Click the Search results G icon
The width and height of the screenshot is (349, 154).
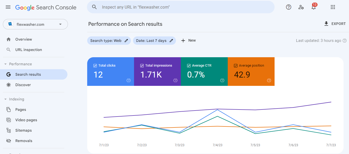[9, 74]
